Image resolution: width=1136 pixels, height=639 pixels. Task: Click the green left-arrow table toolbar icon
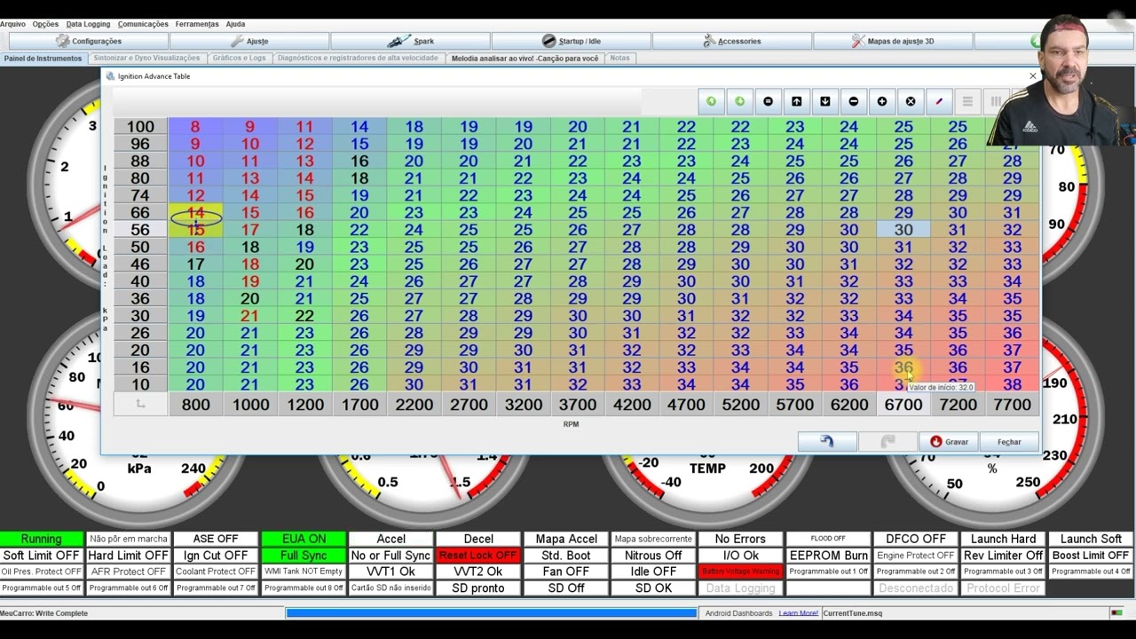(711, 101)
